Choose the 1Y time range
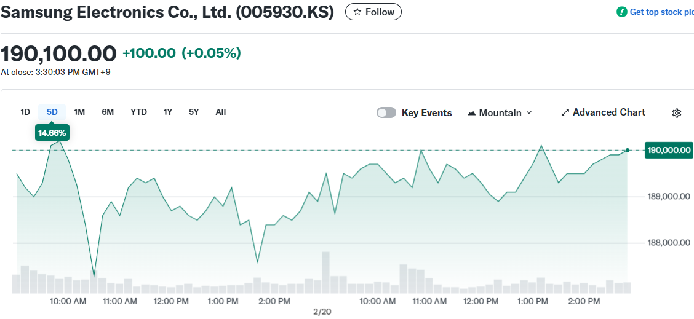 point(168,112)
